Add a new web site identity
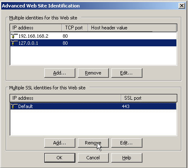188x168 pixels. pos(60,73)
